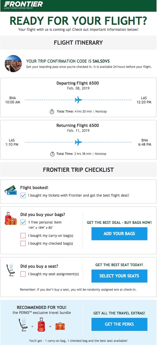Screen dimensions: 157x345
Task: Click the stopwatch icon beside 4 hrs 20 min
Action: click(x=52, y=112)
